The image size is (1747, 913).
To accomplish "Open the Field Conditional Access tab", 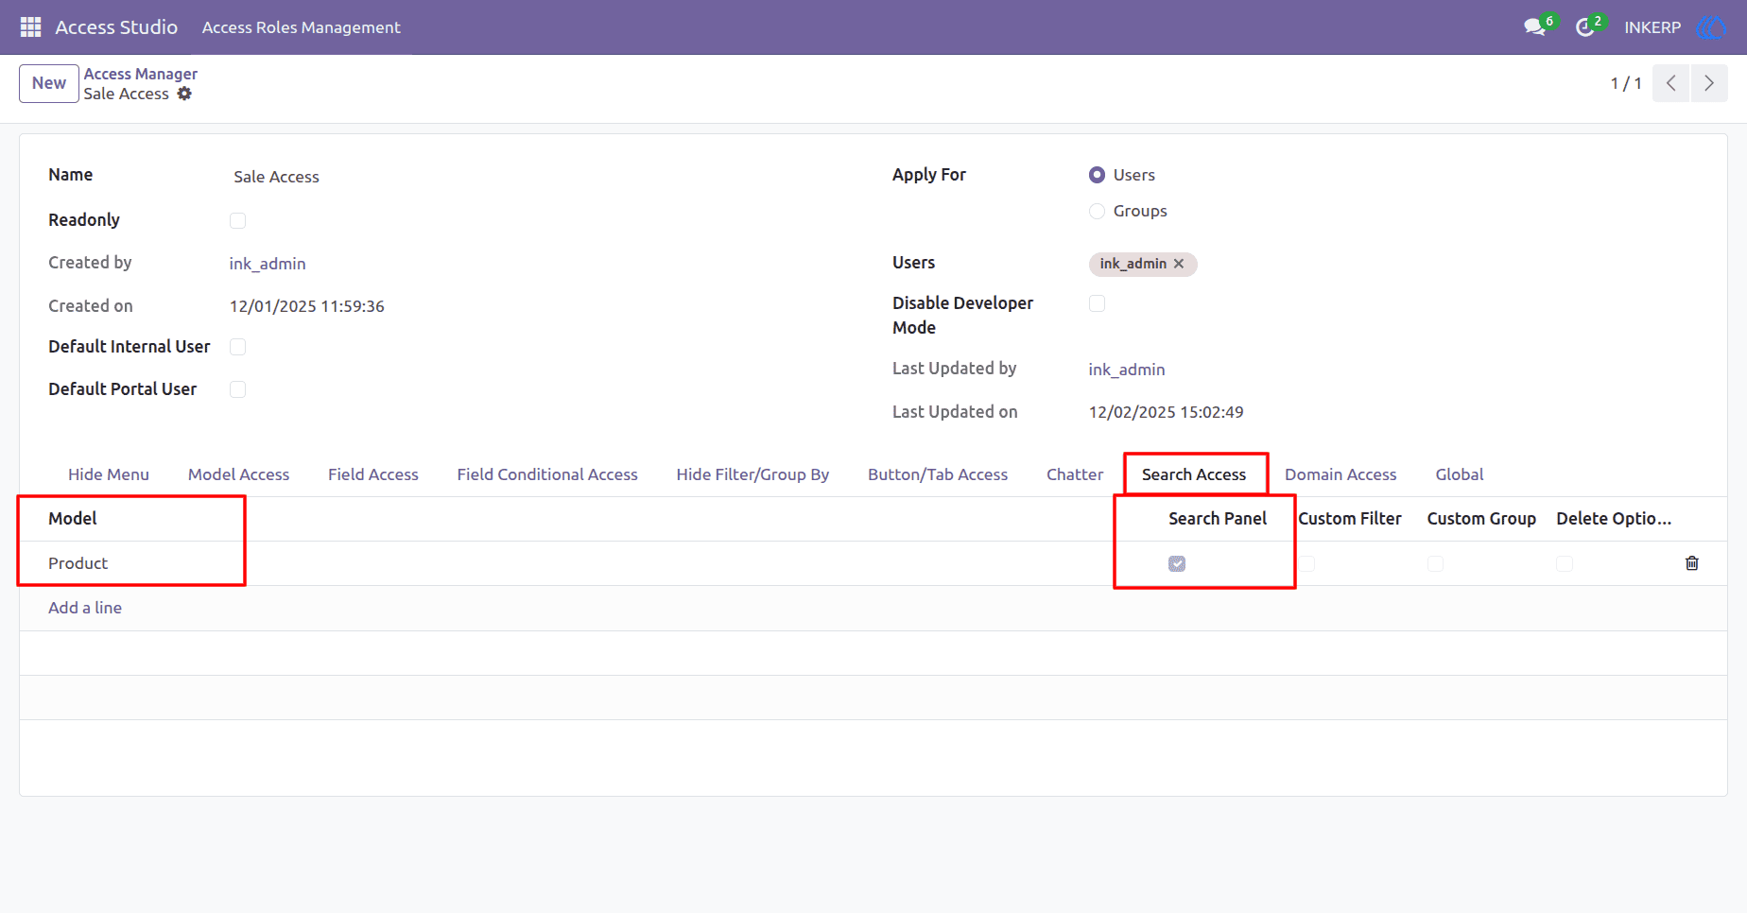I will click(547, 474).
